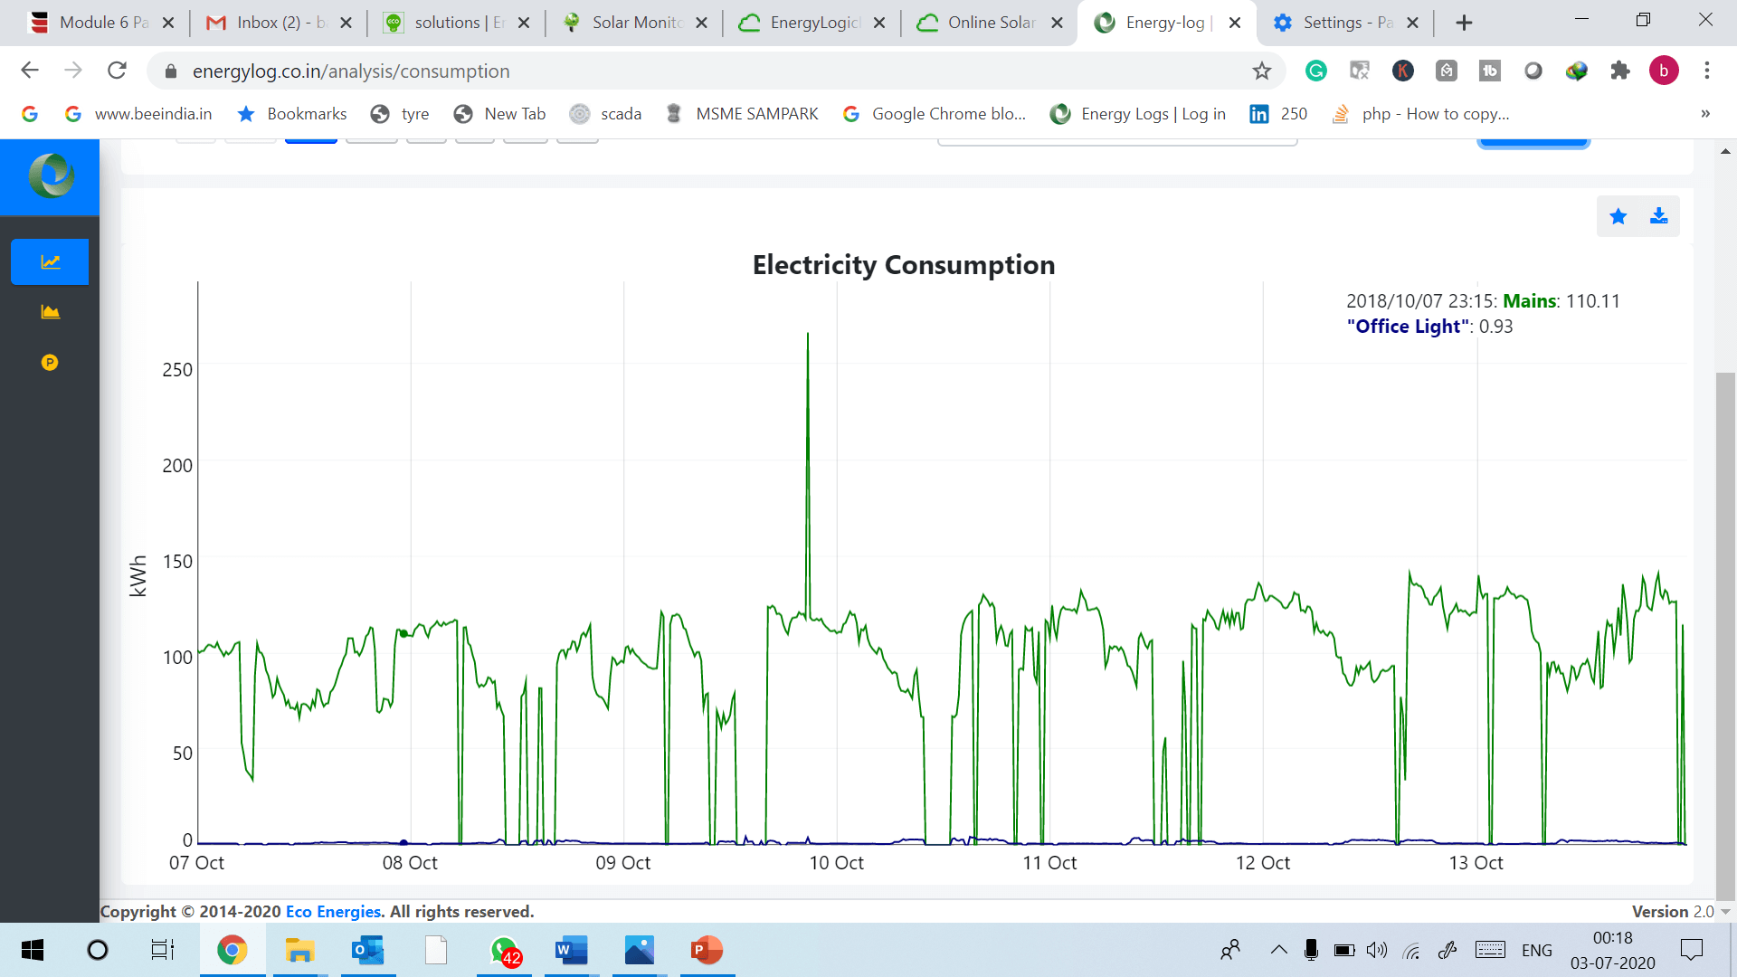Screen dimensions: 1737x977
Task: Switch to the Solar Monitor tab
Action: pos(633,23)
